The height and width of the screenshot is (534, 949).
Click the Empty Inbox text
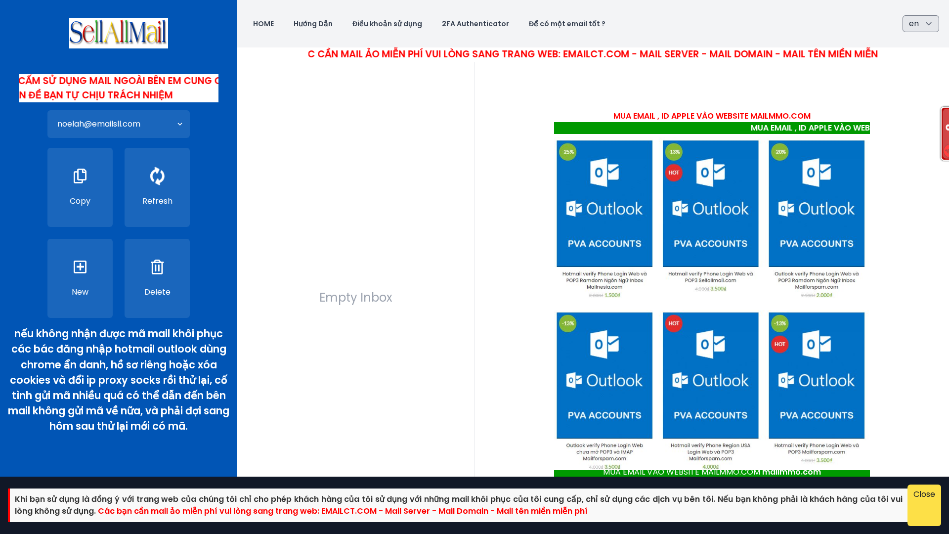pyautogui.click(x=356, y=297)
